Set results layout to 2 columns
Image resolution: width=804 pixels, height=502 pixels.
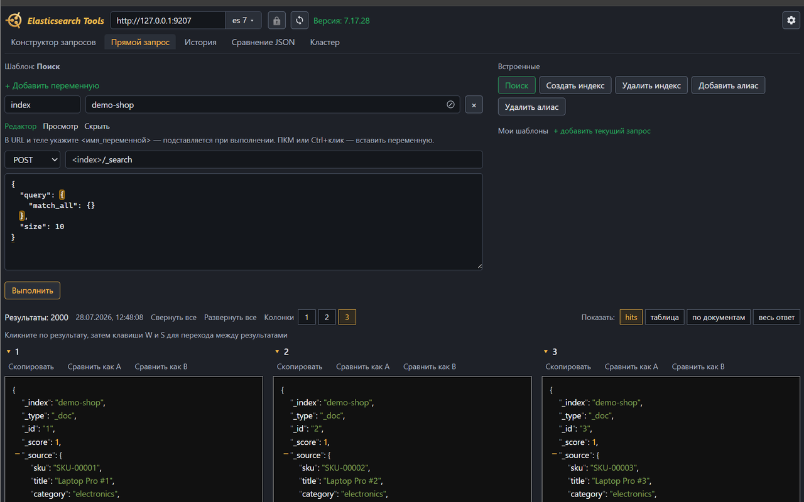pos(327,318)
